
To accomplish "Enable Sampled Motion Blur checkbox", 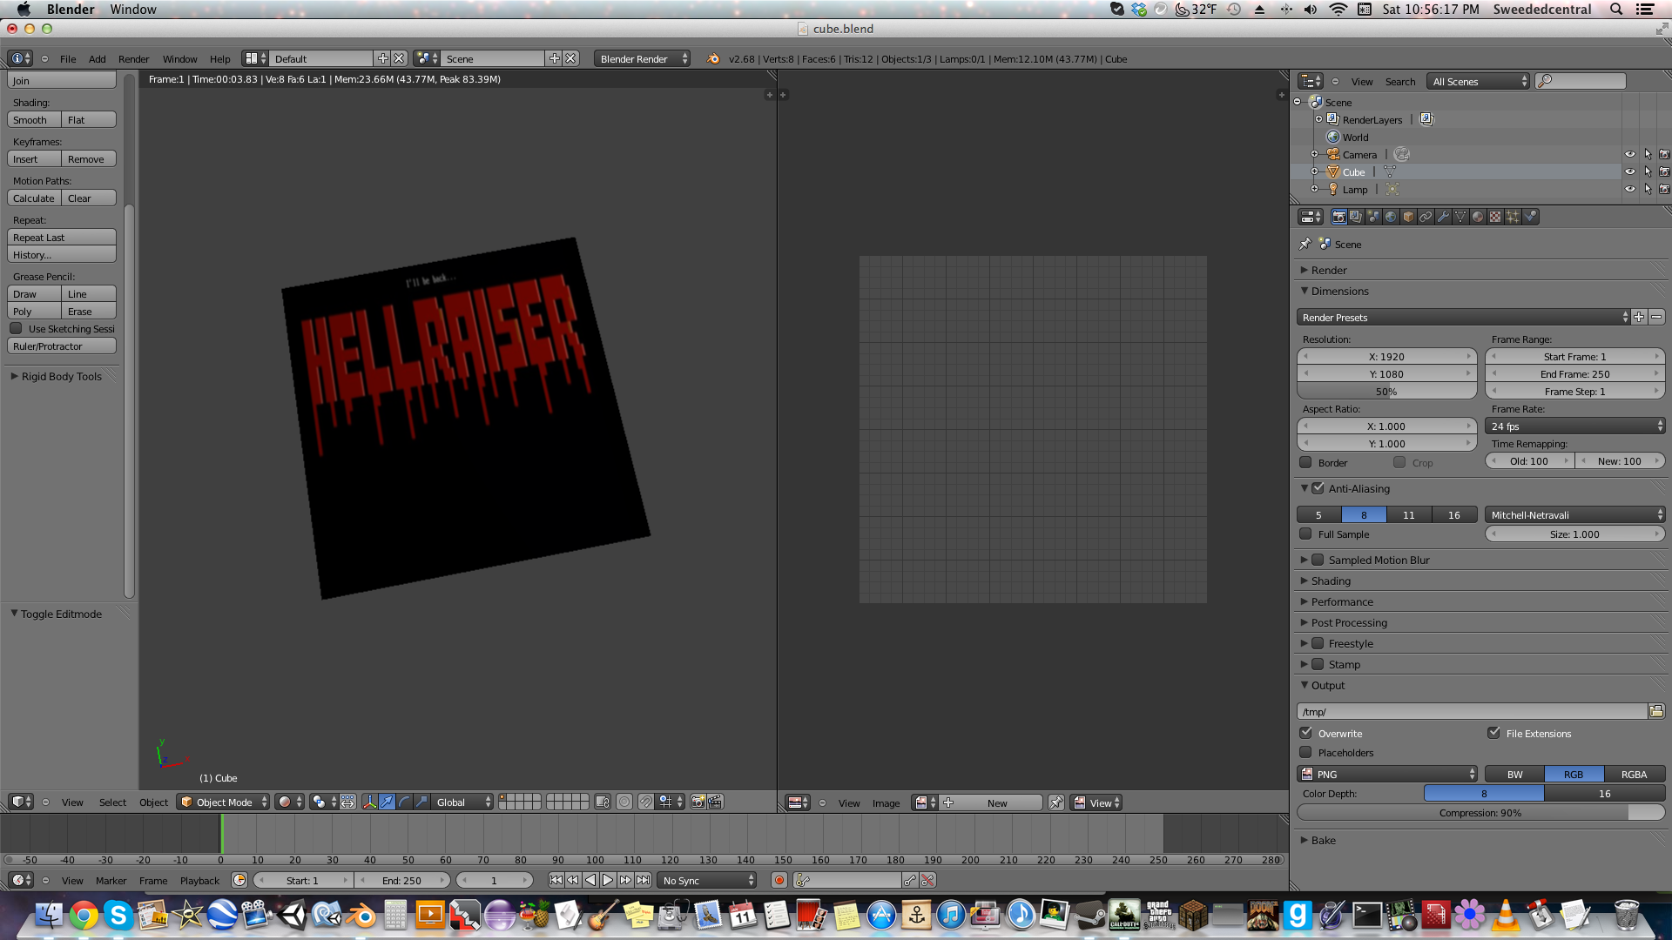I will tap(1318, 560).
